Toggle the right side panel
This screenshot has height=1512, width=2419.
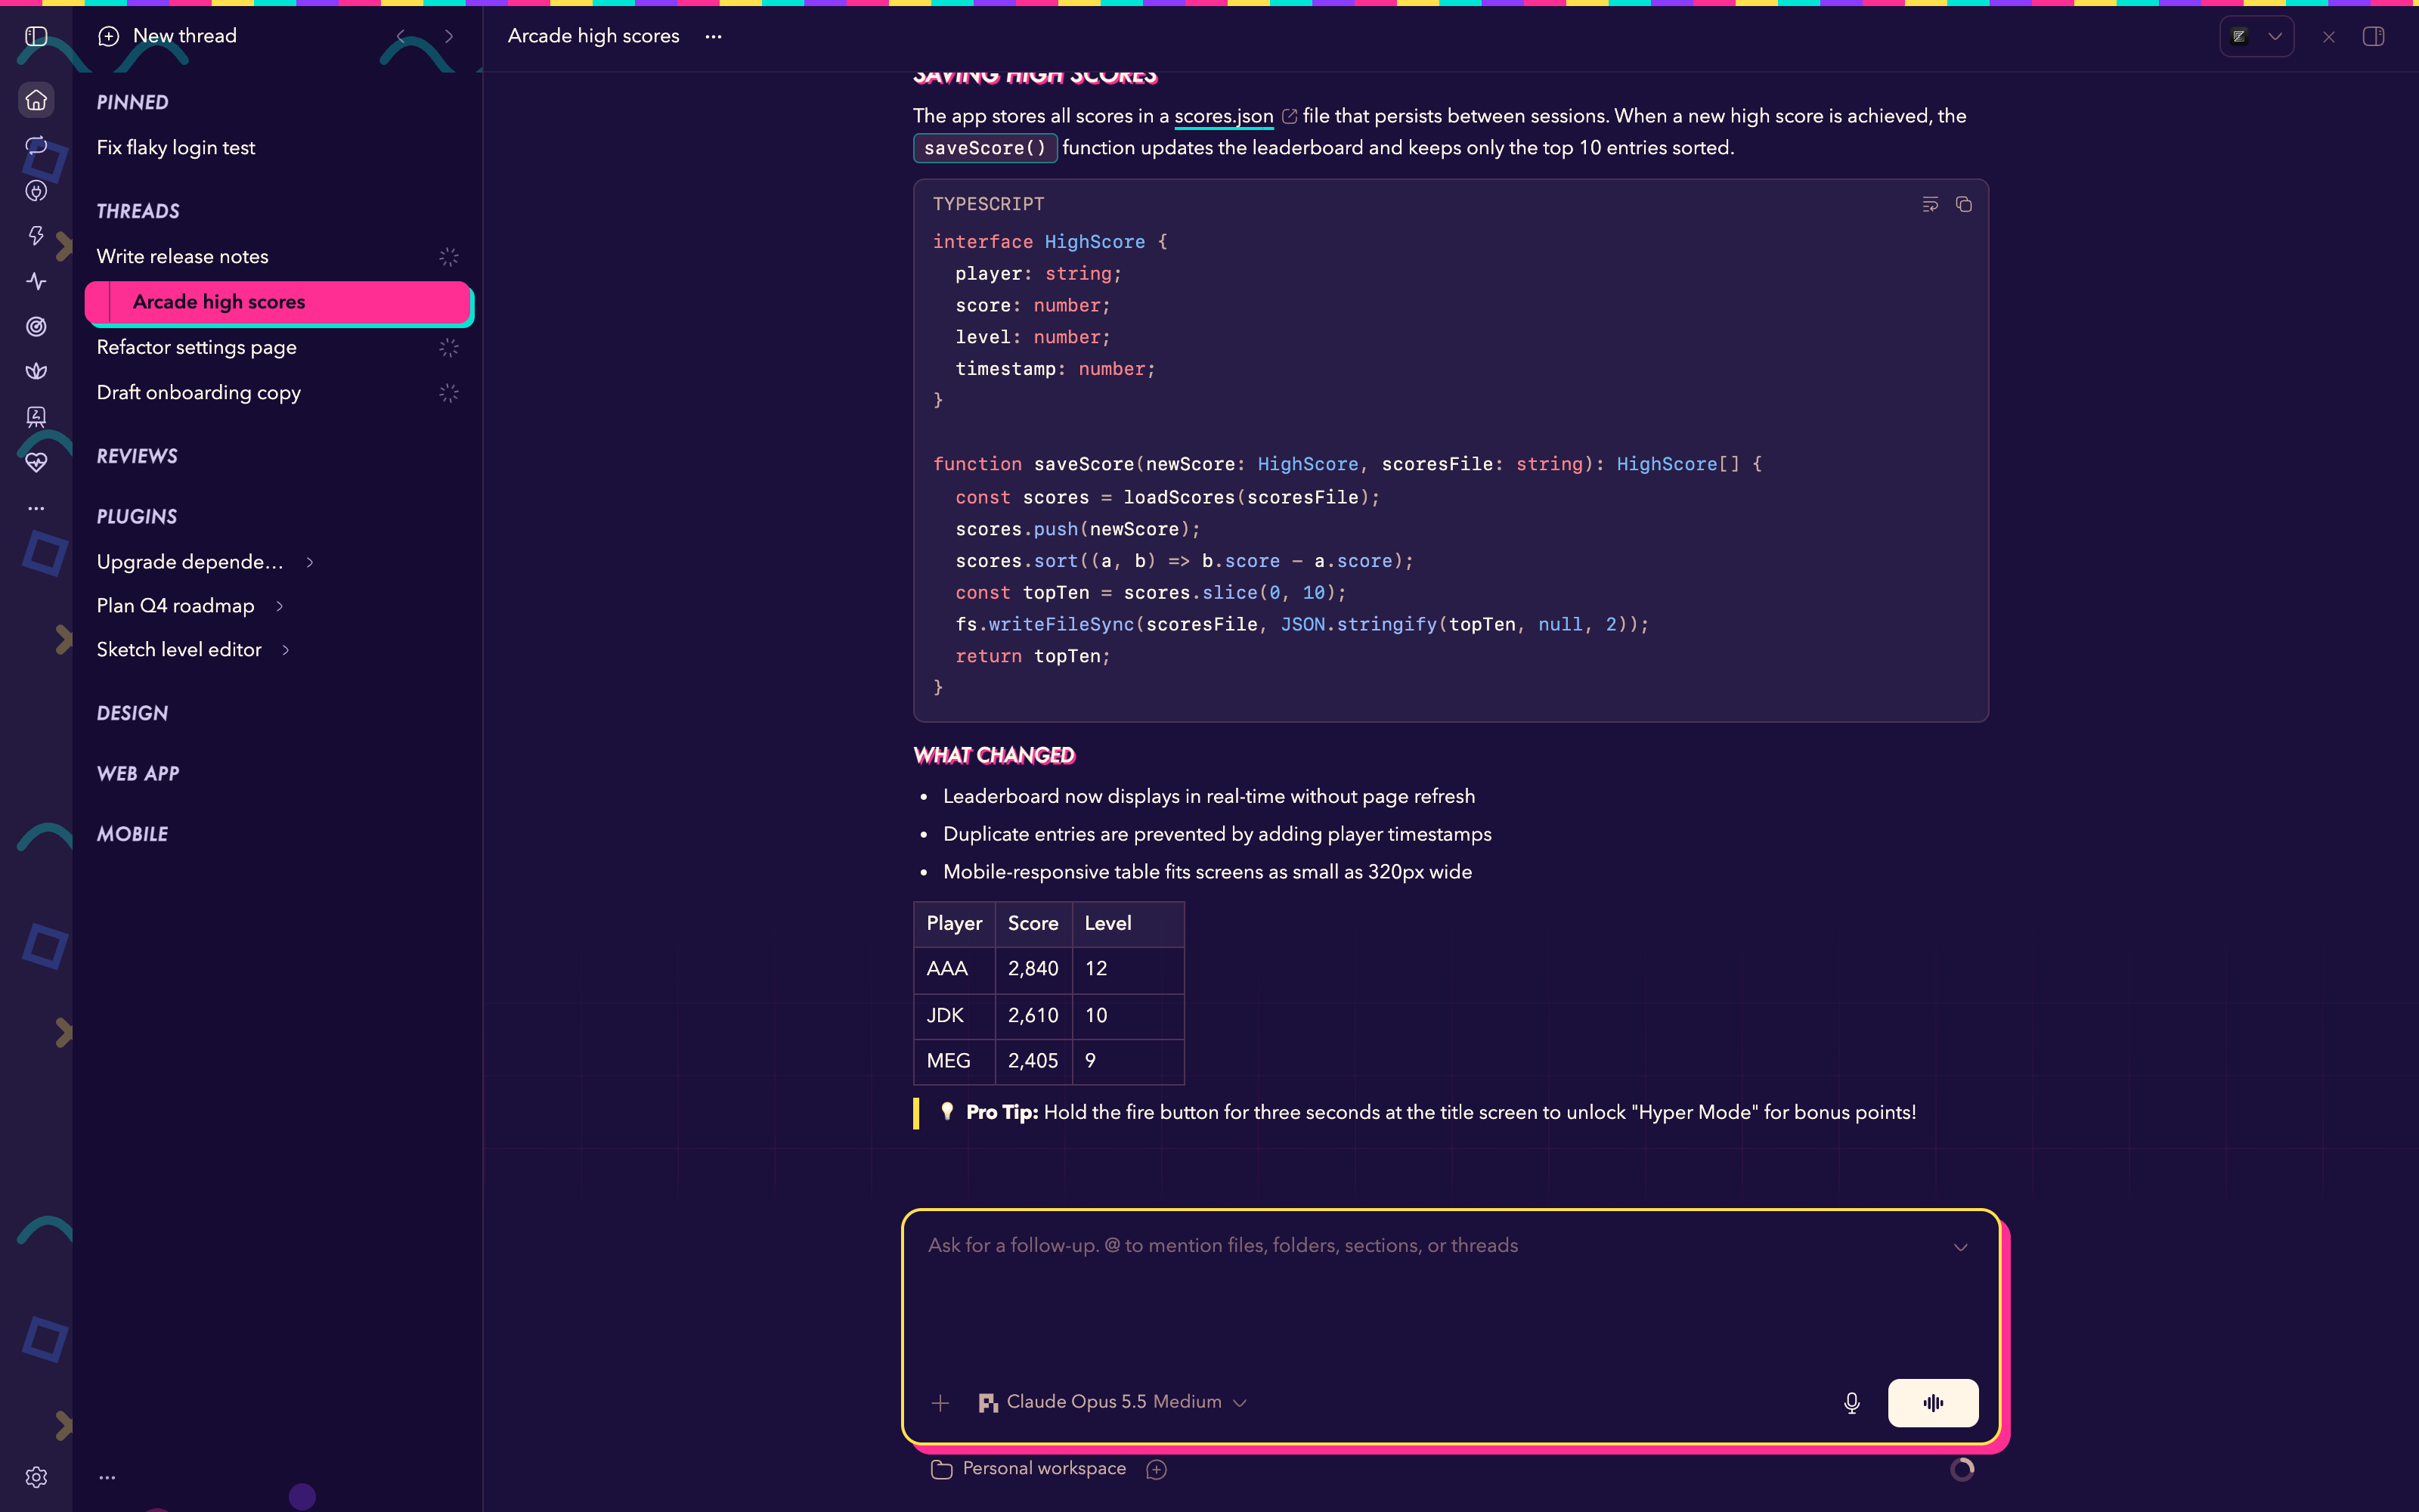(x=2373, y=36)
